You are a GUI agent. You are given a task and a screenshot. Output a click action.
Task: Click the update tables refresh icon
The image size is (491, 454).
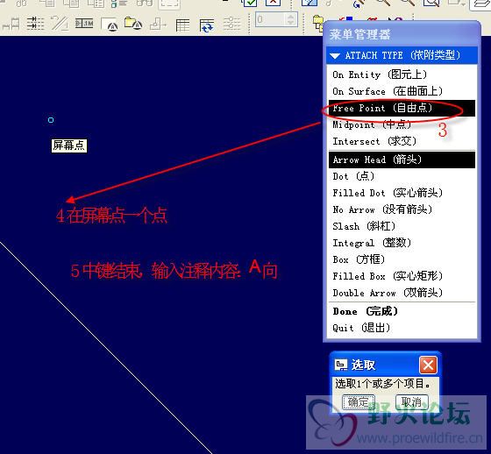(x=207, y=25)
